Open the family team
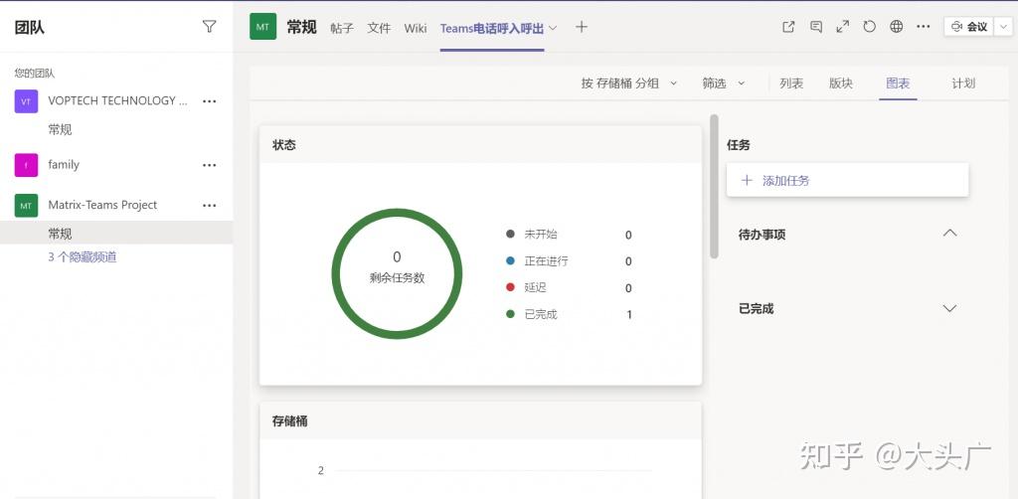 64,165
